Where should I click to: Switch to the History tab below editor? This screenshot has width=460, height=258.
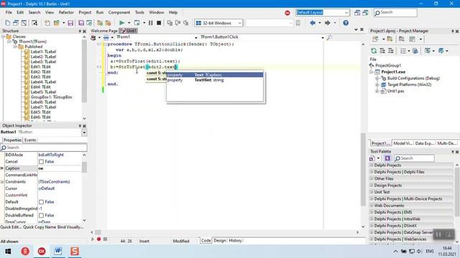[x=235, y=241]
